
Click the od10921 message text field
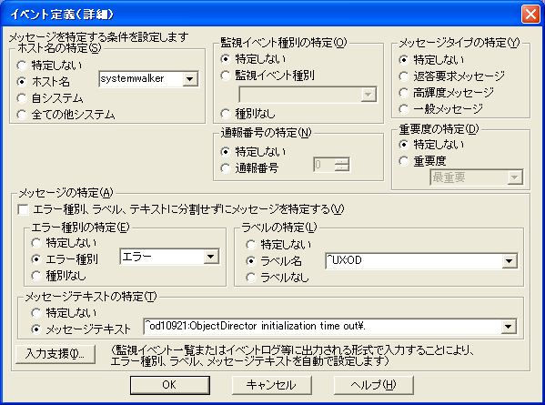pyautogui.click(x=322, y=327)
